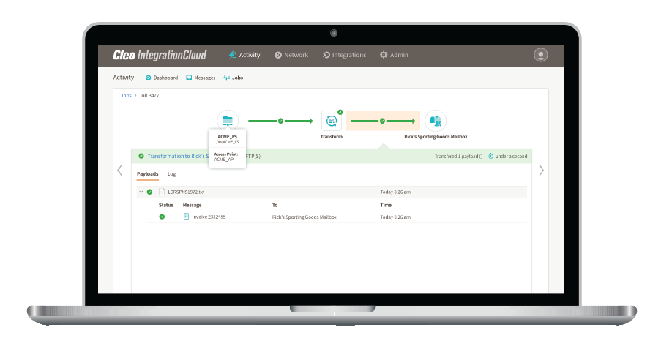Open the Invoice 2312455 message
Viewport: 672px width, 352px height.
209,217
